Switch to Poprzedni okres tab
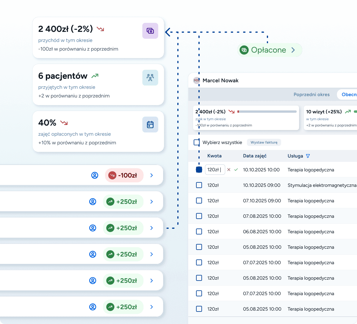This screenshot has height=324, width=357. pyautogui.click(x=311, y=95)
